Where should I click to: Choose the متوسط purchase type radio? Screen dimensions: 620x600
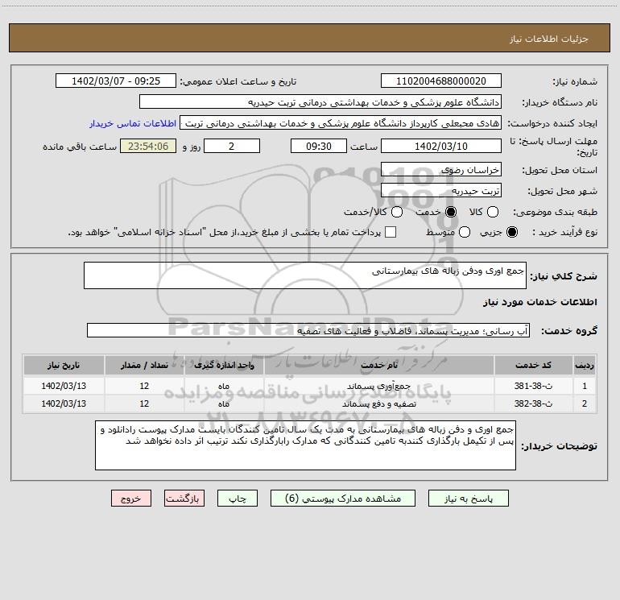tap(465, 232)
